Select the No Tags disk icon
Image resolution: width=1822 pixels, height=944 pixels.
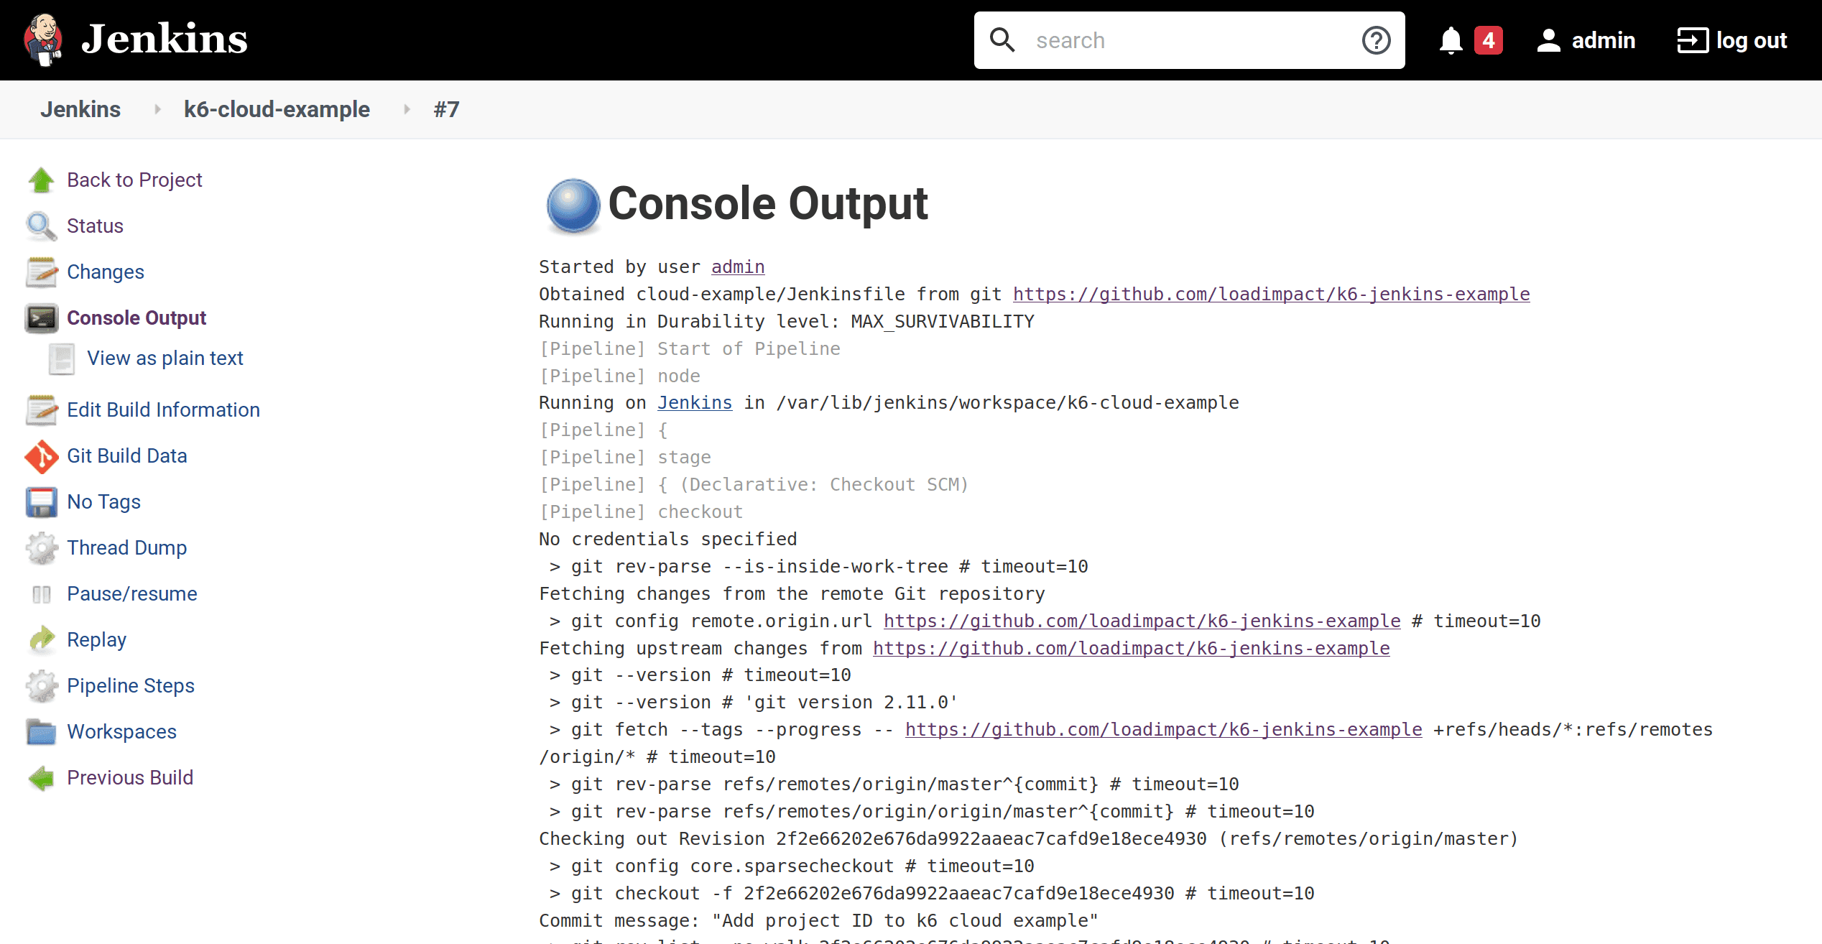(x=41, y=502)
